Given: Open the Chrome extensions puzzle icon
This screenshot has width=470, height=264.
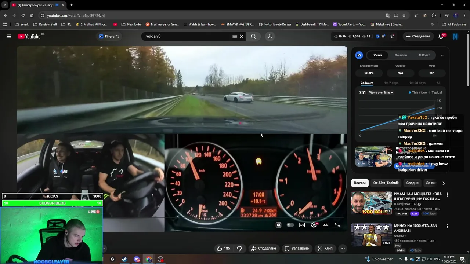Looking at the screenshot, I should coord(434,15).
